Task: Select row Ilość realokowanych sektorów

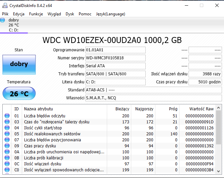Action: [109, 134]
